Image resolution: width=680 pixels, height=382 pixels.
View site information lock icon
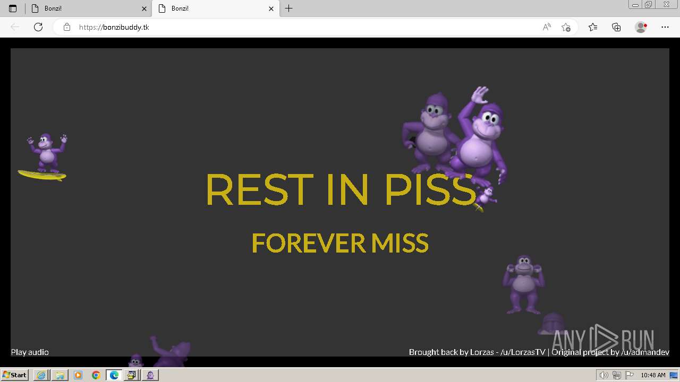[x=66, y=27]
